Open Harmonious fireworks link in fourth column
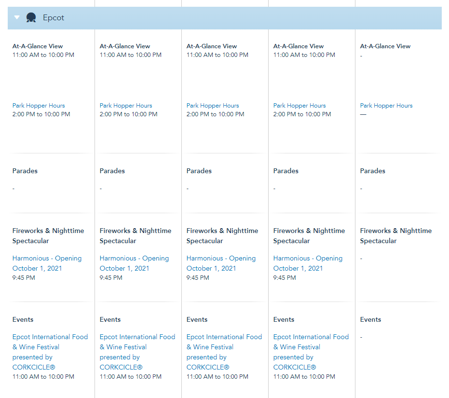Screen dimensions: 449x398 tap(308, 263)
